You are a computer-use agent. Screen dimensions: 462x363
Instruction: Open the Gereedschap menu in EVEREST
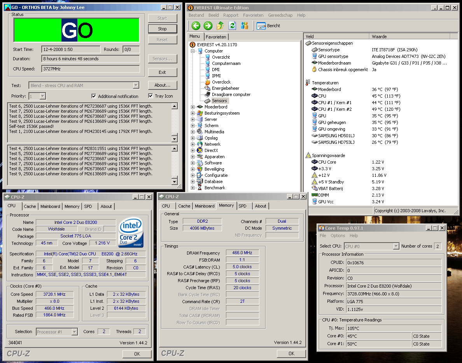[x=280, y=15]
